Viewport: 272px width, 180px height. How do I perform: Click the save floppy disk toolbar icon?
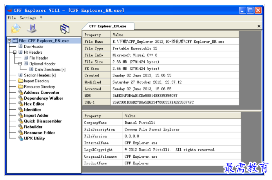pos(32,29)
